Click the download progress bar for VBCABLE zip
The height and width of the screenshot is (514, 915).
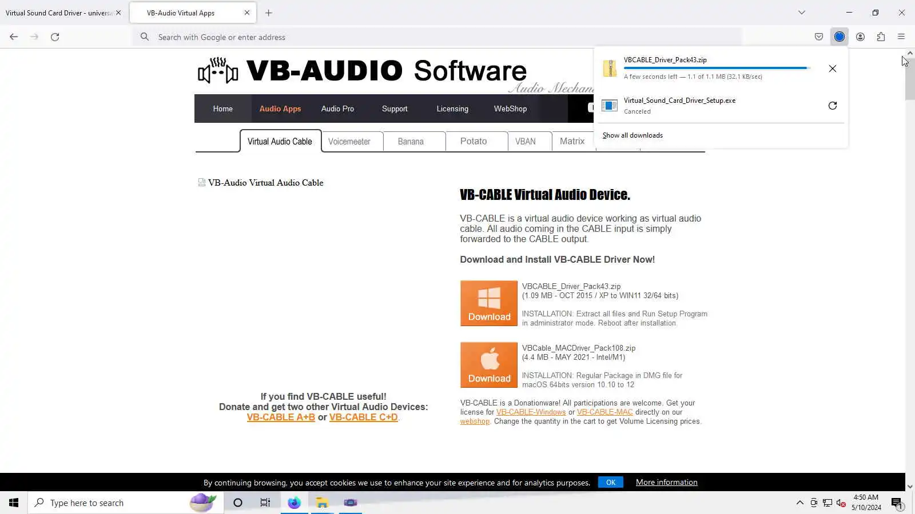click(717, 68)
